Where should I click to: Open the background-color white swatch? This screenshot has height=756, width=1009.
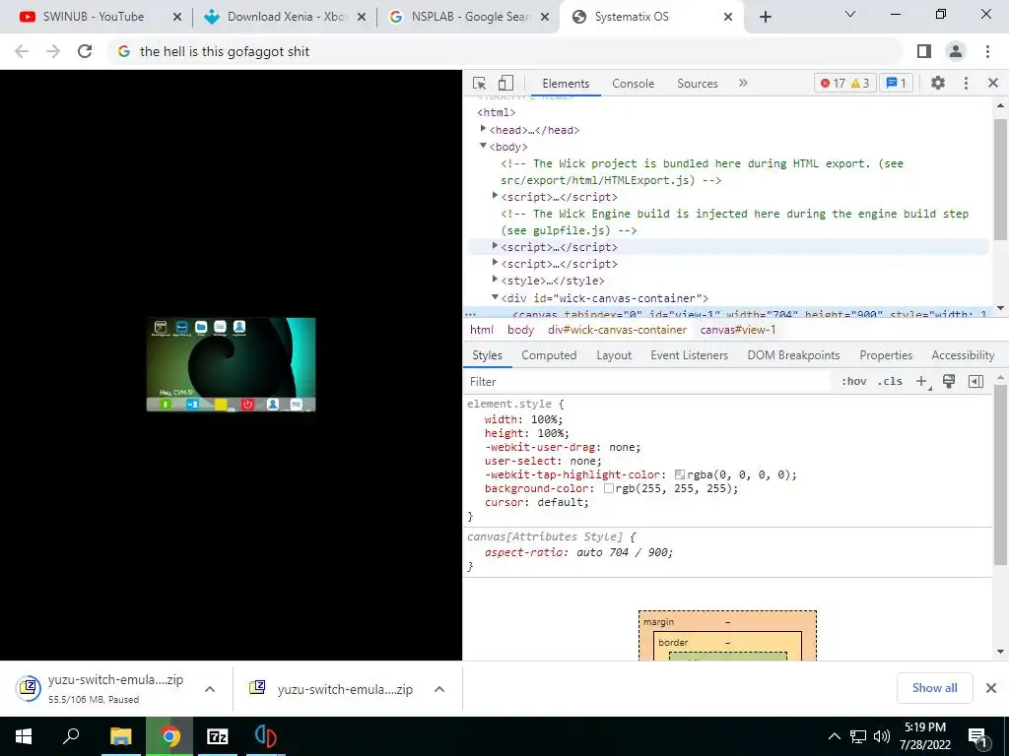click(609, 488)
